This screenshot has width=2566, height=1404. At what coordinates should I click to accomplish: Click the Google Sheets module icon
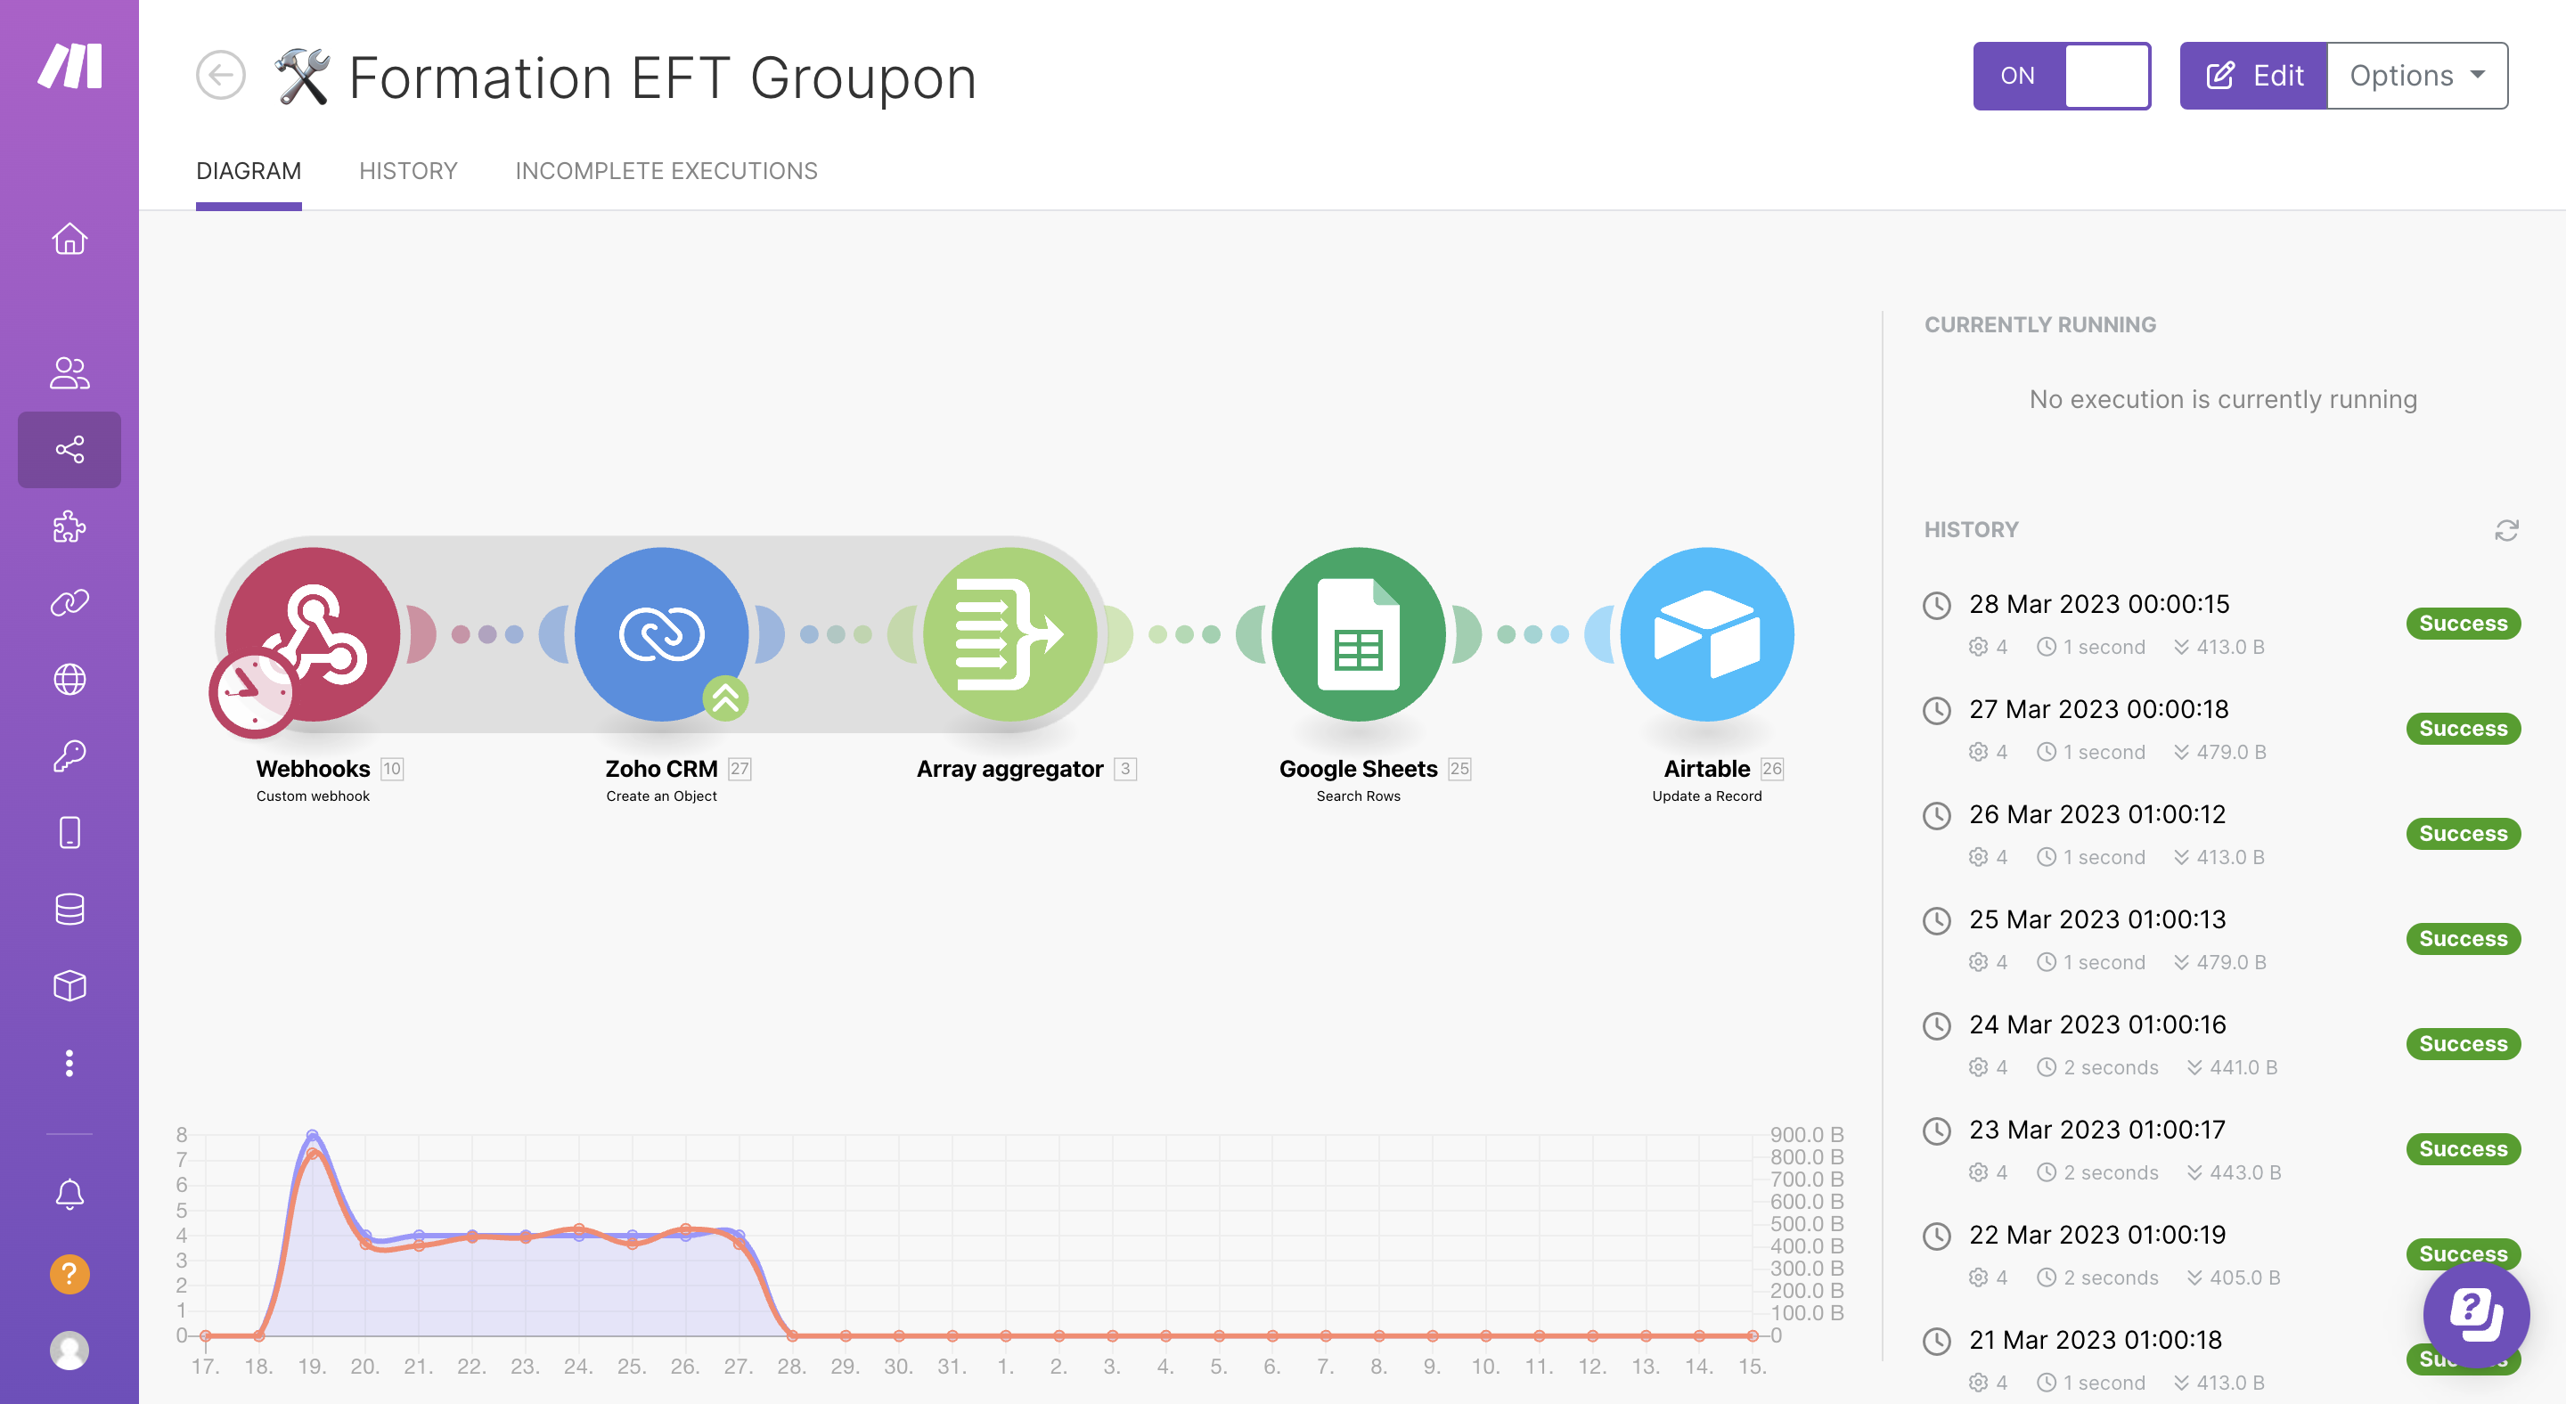[x=1359, y=634]
